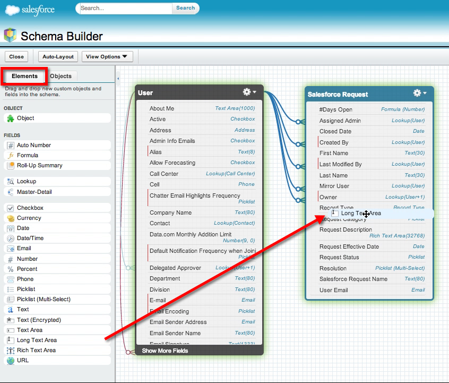Screen dimensions: 449x383
Task: Select the Company Name field row
Action: click(202, 212)
